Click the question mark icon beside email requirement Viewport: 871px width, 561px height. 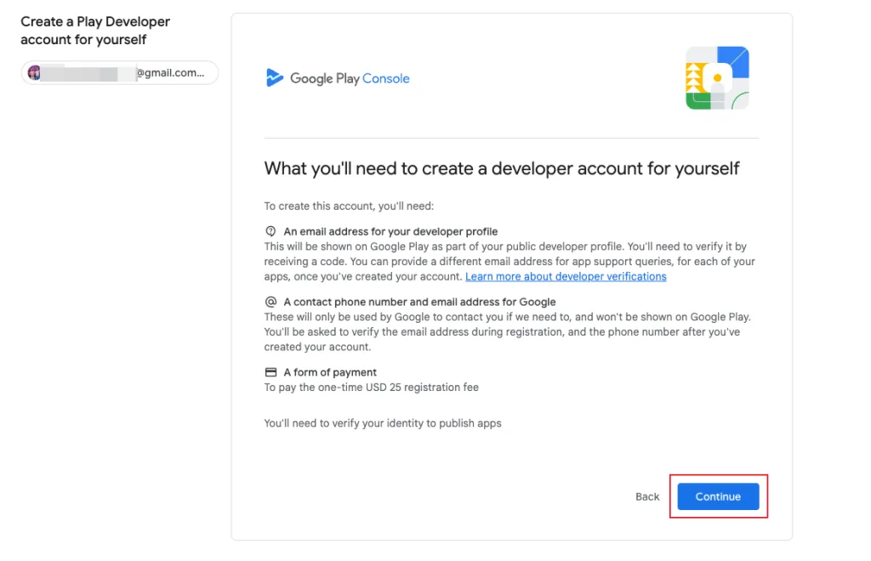pos(269,230)
